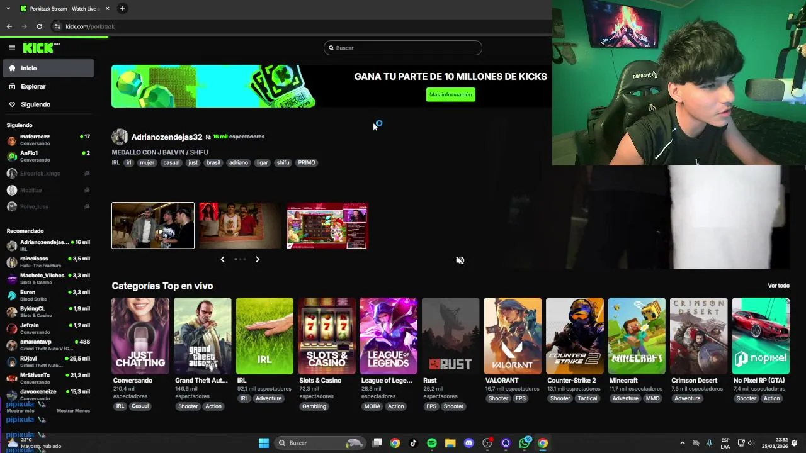Expand hidden system tray icons chevron
This screenshot has width=806, height=453.
coord(682,443)
